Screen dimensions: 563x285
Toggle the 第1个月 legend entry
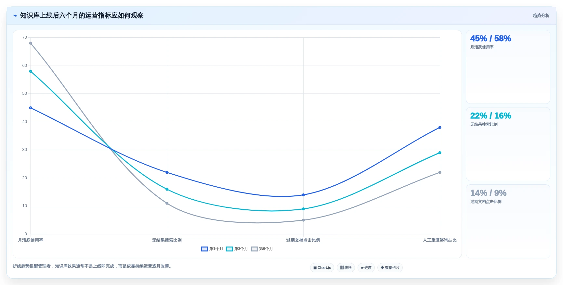[212, 249]
